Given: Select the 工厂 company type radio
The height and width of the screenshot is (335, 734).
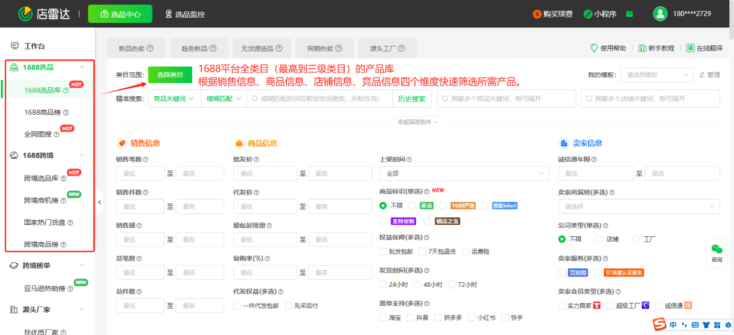Looking at the screenshot, I should (x=636, y=239).
